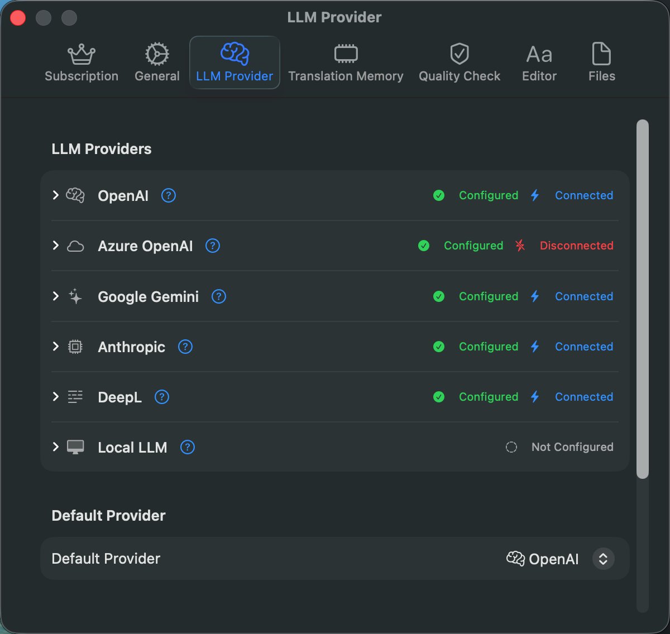
Task: Click the OpenAI brain icon in provider list
Action: coord(75,195)
